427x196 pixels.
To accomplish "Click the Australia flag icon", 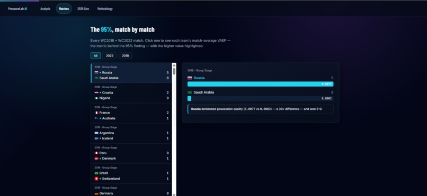I will coord(96,118).
